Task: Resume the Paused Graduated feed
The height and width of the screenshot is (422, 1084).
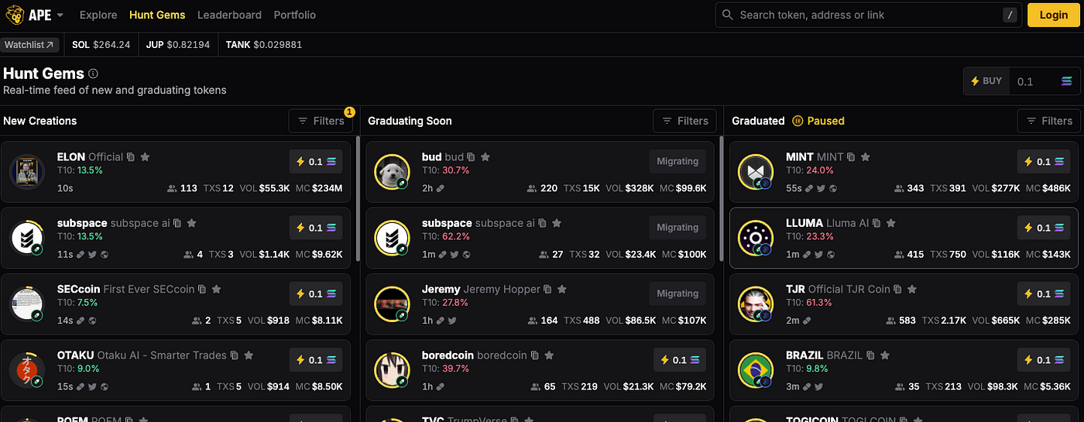Action: (818, 121)
